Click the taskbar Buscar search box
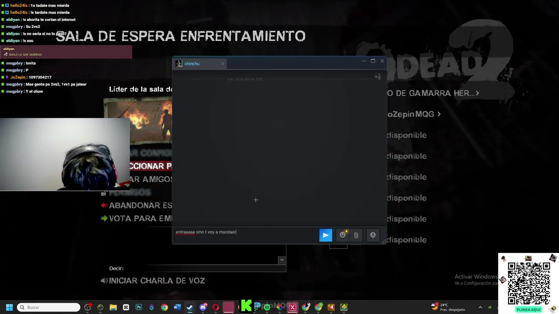 [x=48, y=307]
